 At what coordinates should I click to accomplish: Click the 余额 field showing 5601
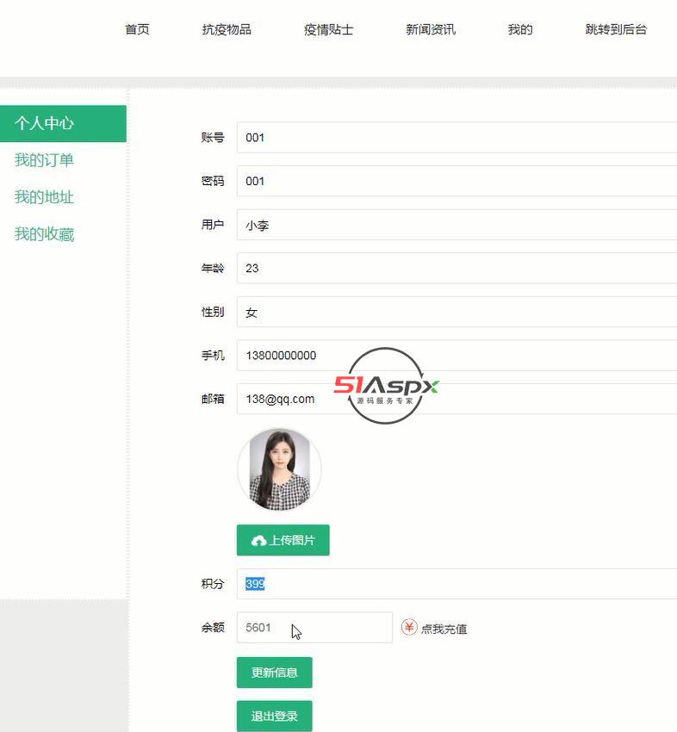(314, 628)
